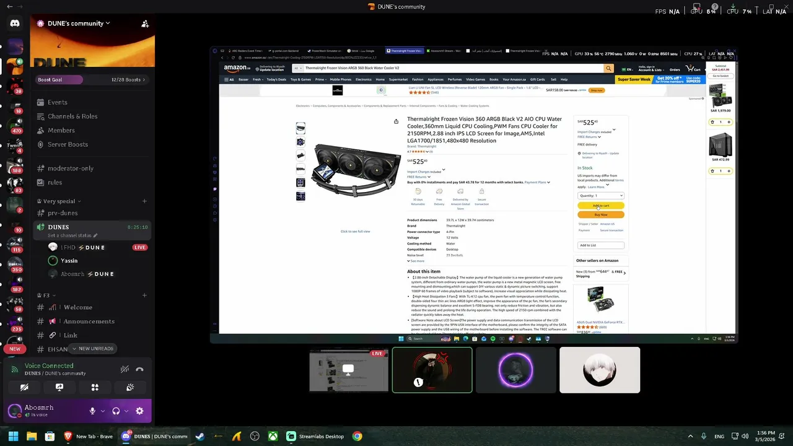
Task: Open Events in the server sidebar
Action: [92, 102]
